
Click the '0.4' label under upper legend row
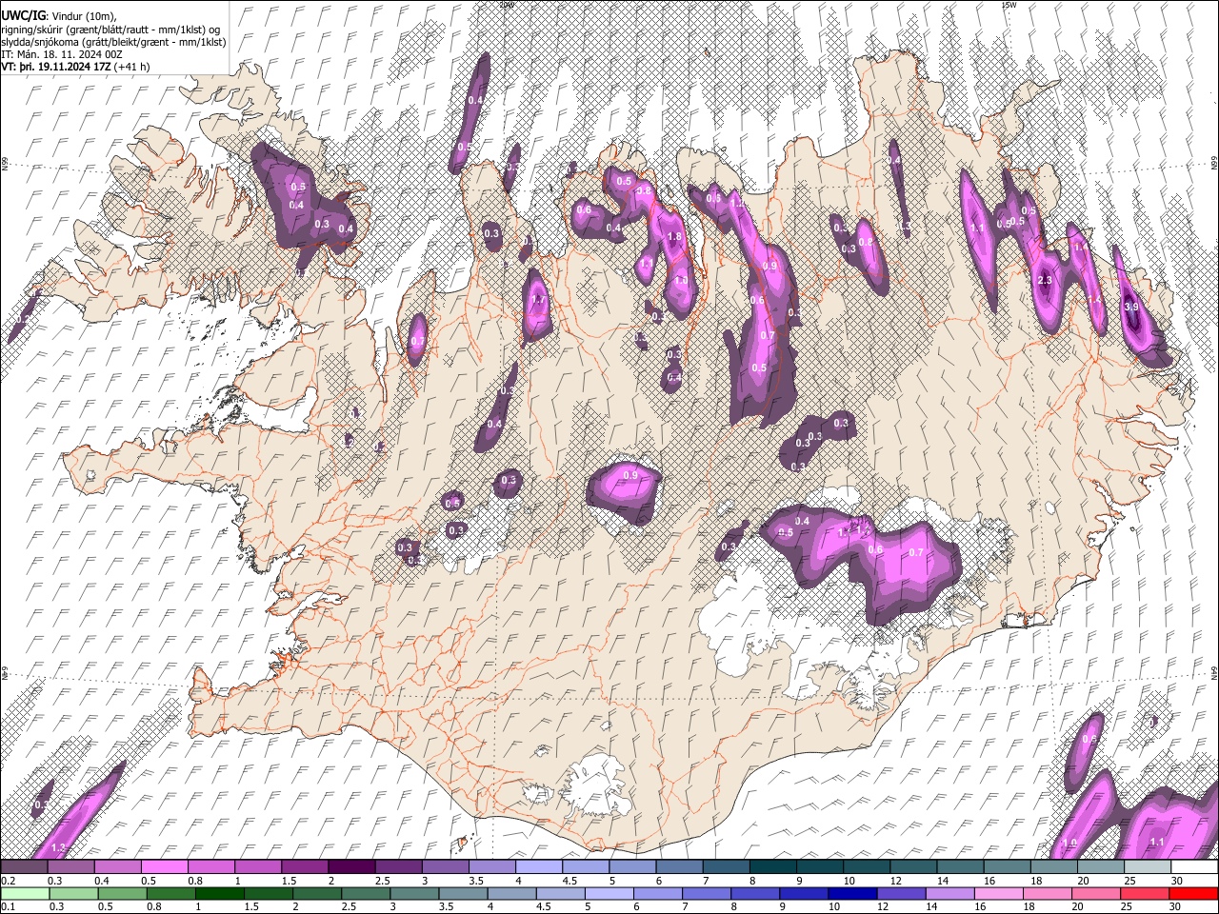(x=102, y=881)
